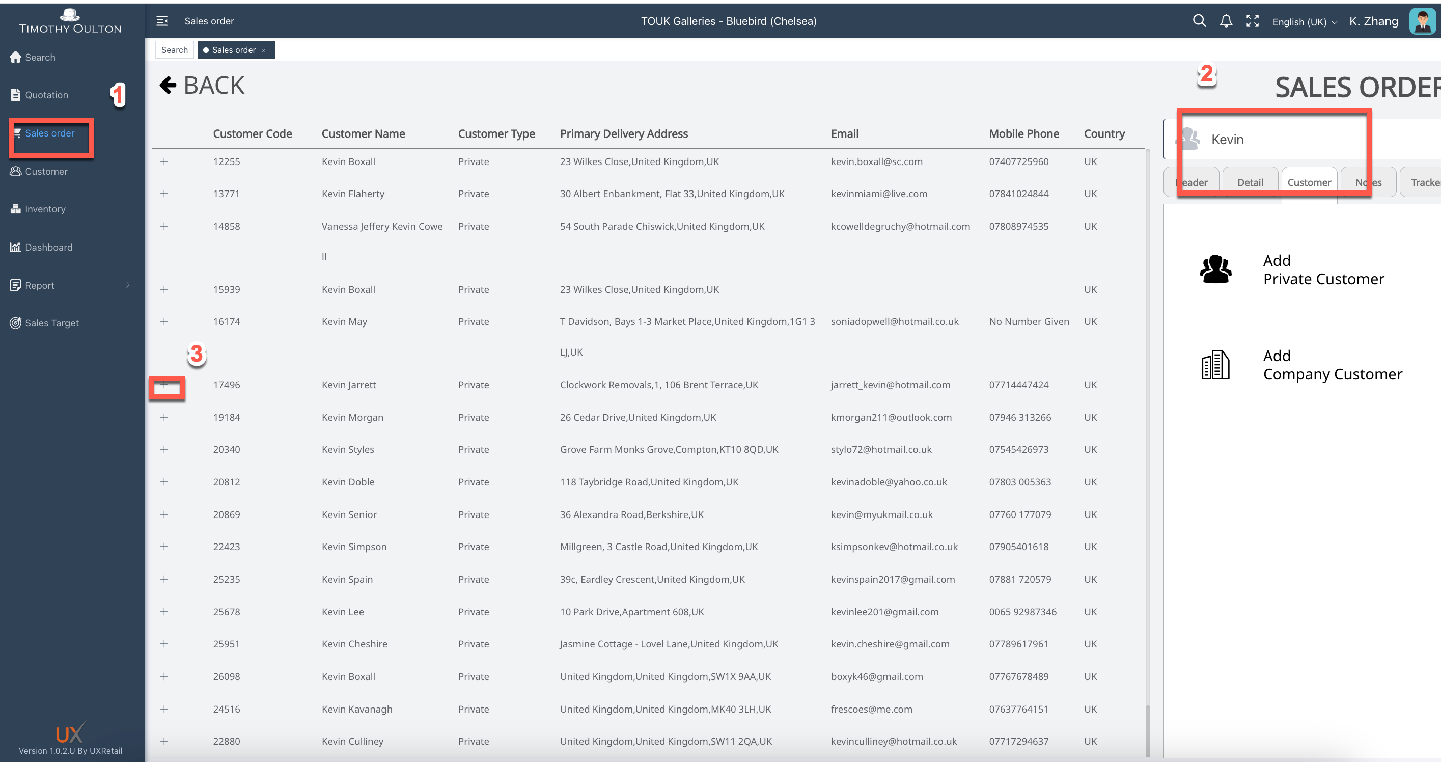
Task: Expand the Report submenu chevron
Action: (x=127, y=285)
